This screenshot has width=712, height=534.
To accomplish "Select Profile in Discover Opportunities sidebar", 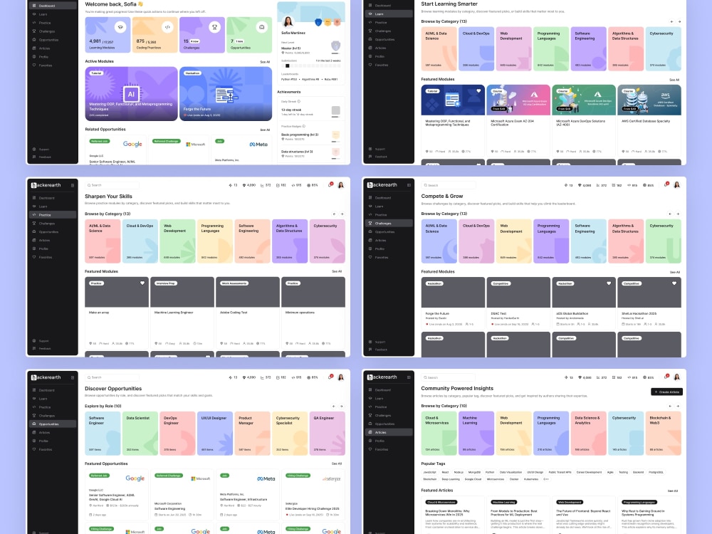I will coord(52,441).
